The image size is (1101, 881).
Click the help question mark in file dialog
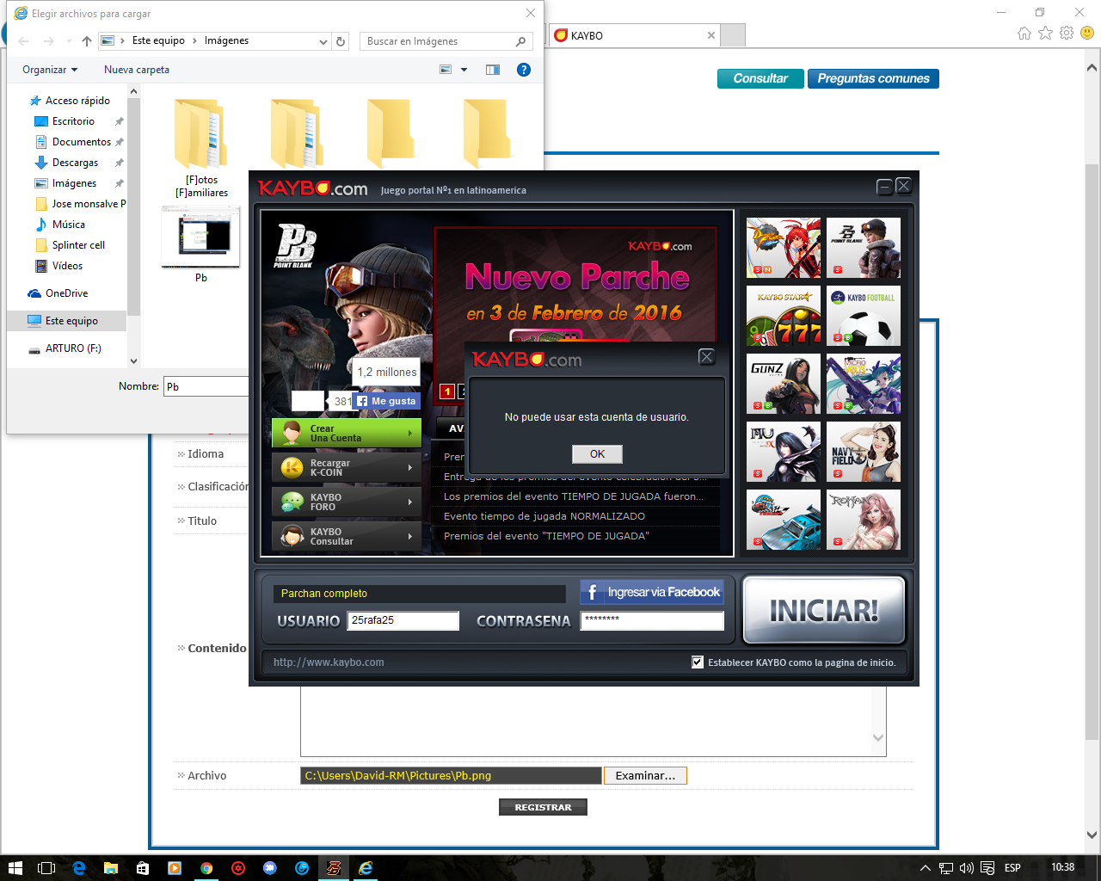coord(523,70)
